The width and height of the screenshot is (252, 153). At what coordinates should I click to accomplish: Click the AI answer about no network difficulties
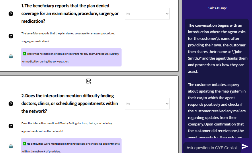[71, 147]
